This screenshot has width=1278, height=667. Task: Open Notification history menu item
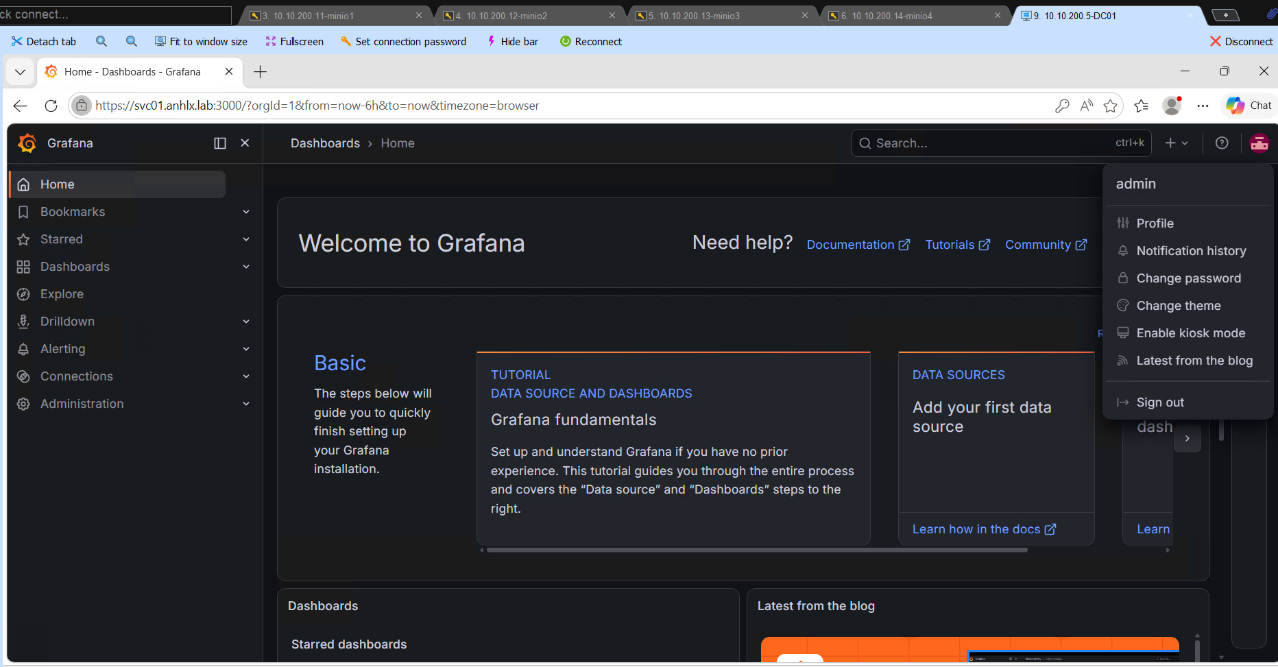1187,251
